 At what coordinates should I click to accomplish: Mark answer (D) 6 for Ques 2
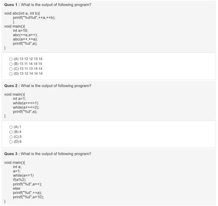click(x=11, y=142)
